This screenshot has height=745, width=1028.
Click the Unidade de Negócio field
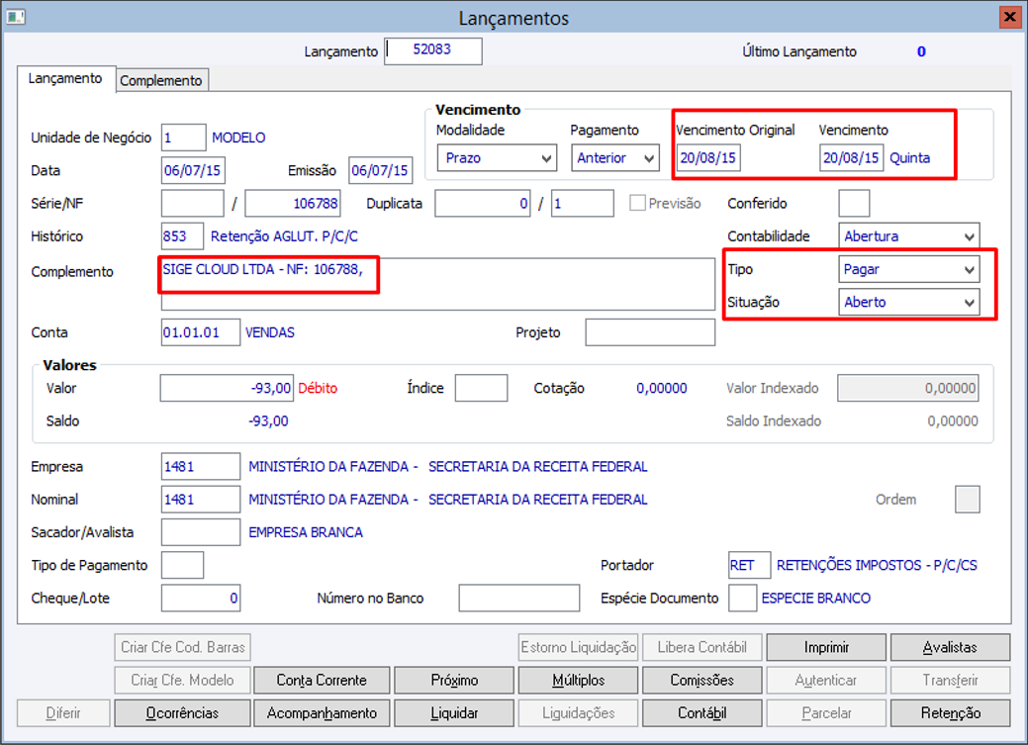184,138
